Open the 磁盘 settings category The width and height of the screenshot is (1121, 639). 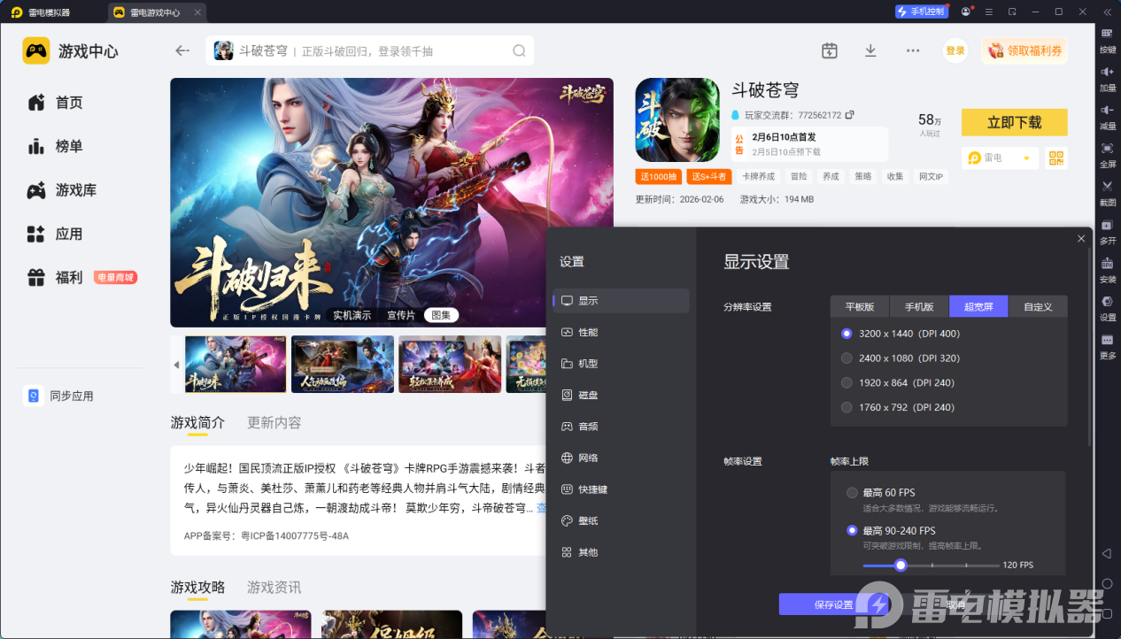(621, 395)
